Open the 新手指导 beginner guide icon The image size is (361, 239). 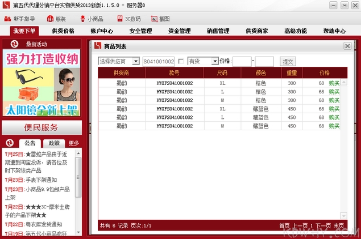(8, 19)
